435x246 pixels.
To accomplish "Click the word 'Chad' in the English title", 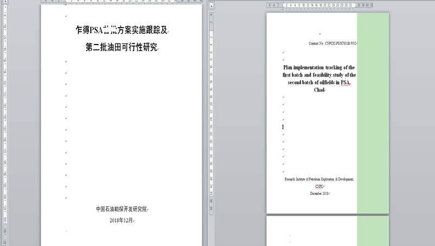I will tap(319, 90).
